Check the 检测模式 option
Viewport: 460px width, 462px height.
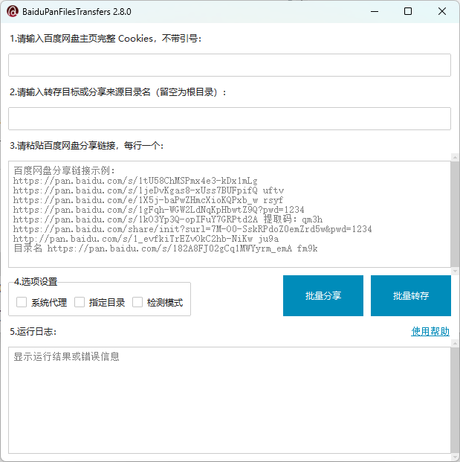coord(137,302)
